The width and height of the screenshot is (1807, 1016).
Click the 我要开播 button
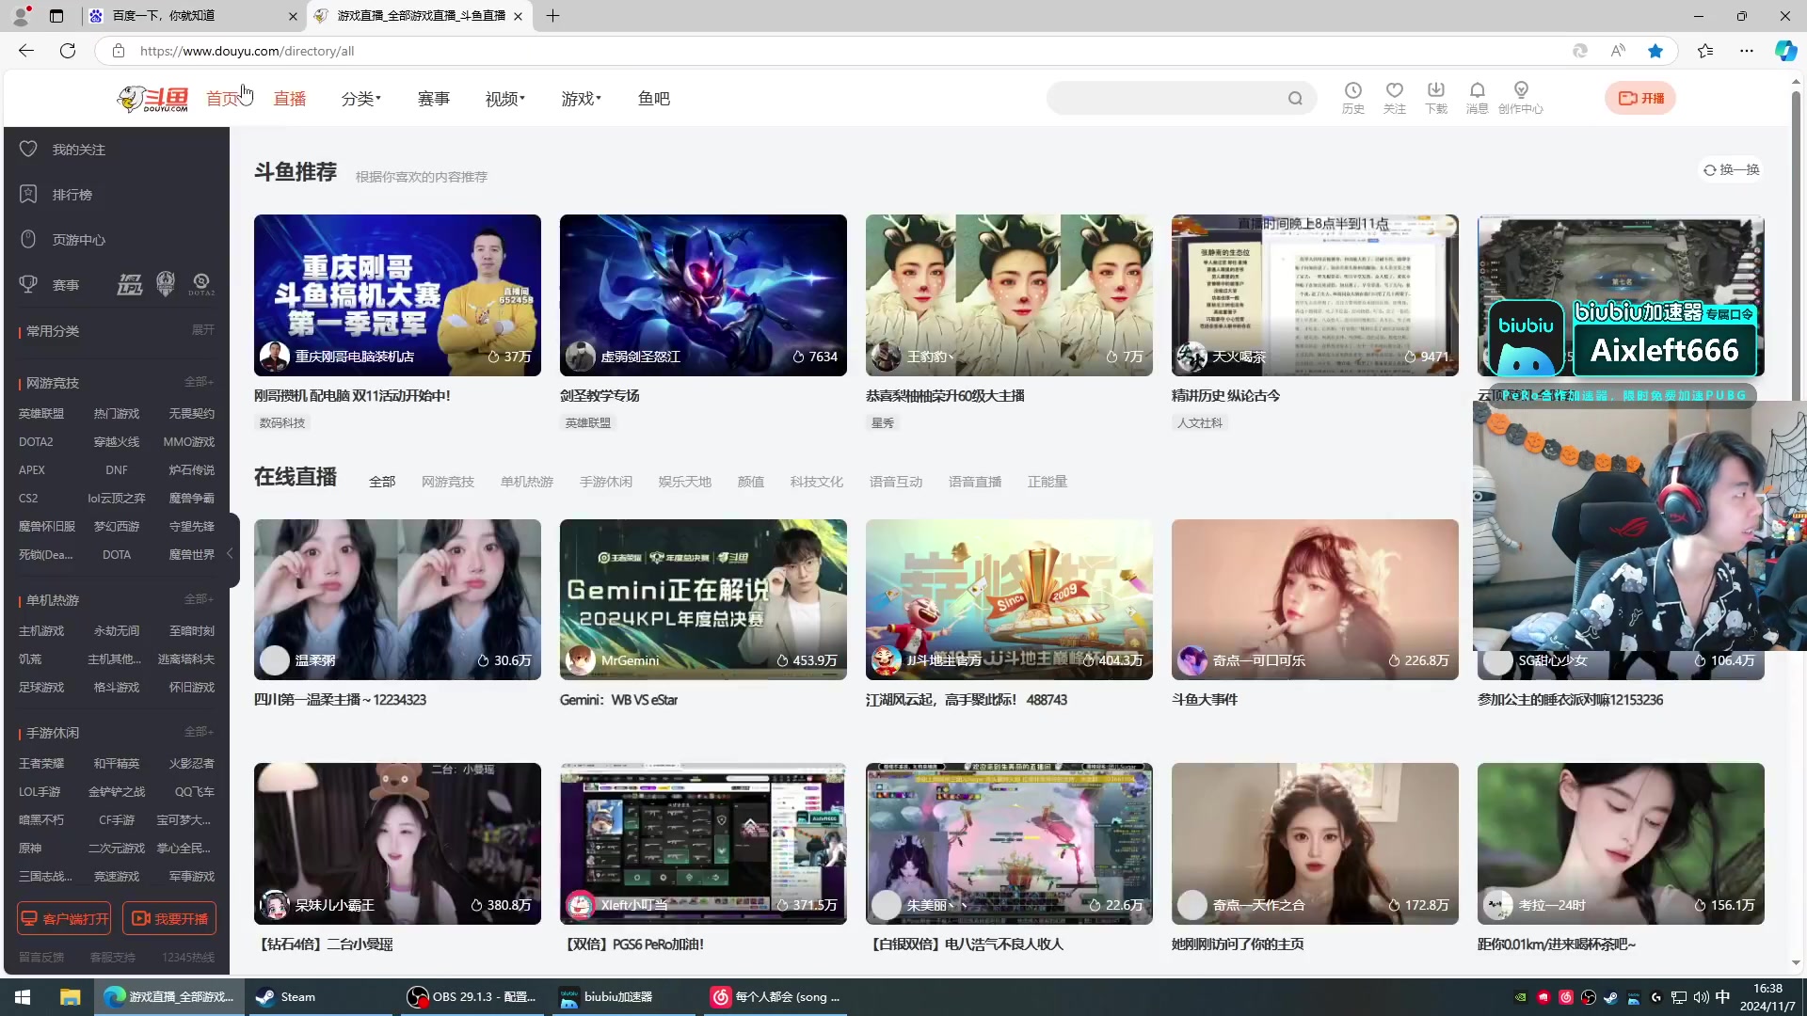pyautogui.click(x=169, y=919)
